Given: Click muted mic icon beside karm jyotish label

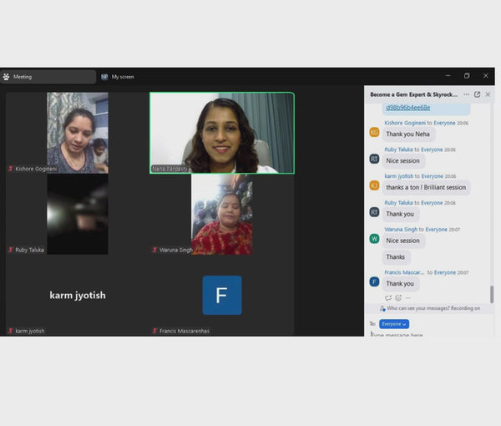Looking at the screenshot, I should pos(11,331).
